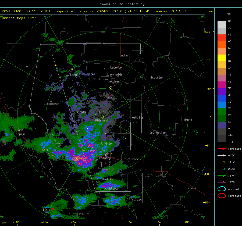Click the Blackfalds city label
This screenshot has width=242, height=226.
pos(114,74)
